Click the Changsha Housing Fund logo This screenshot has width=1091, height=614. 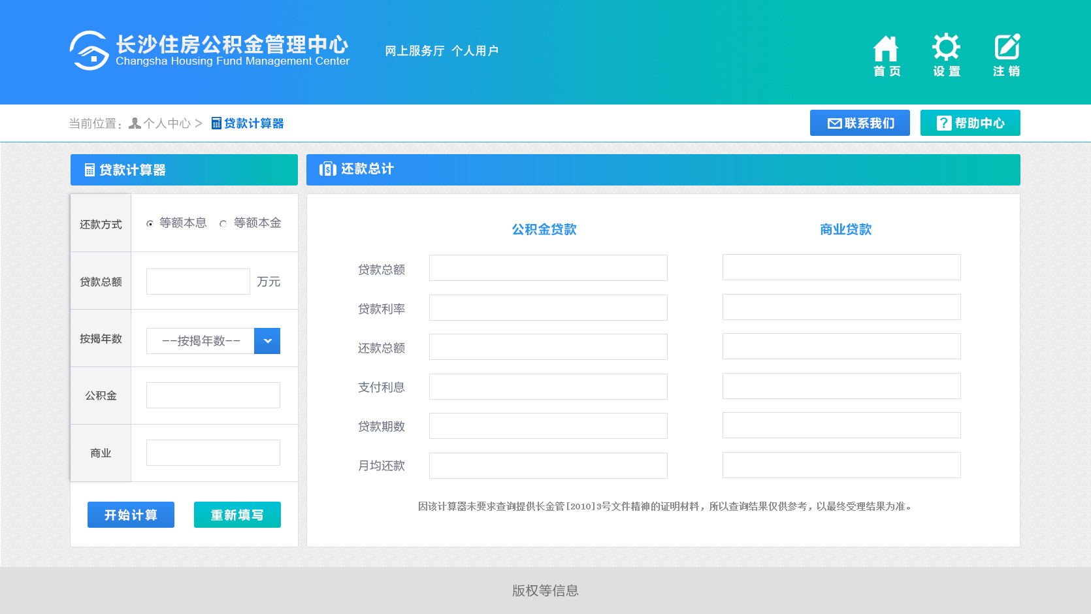tap(90, 50)
